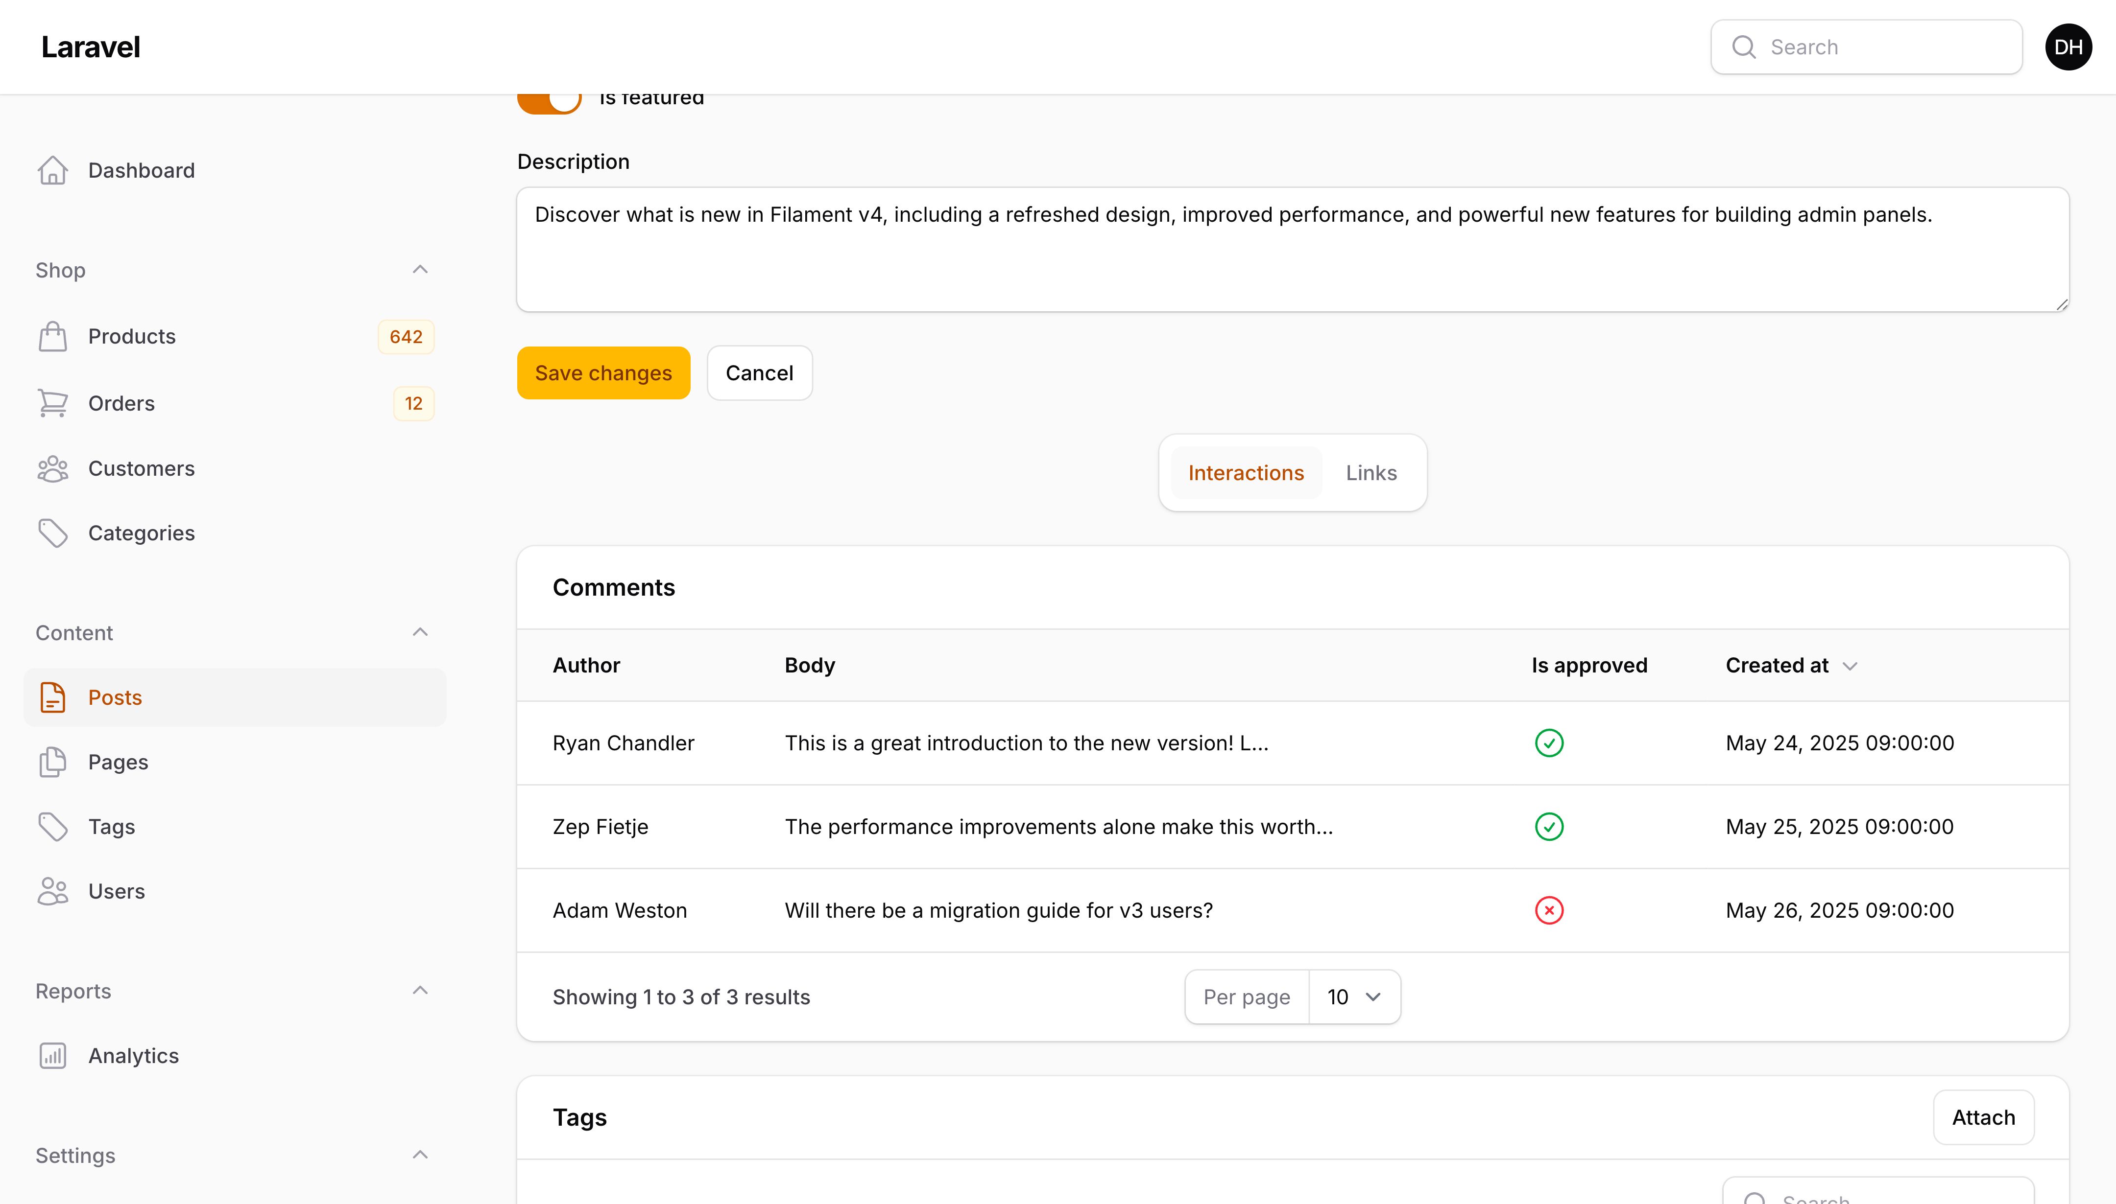Click comment "The performance improvements alone…"
This screenshot has height=1204, width=2116.
coord(1058,826)
